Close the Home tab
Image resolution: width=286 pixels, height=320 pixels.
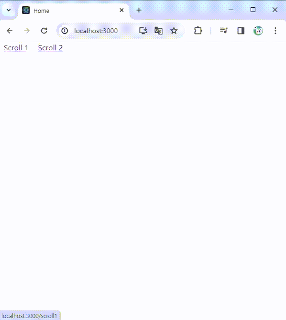121,10
